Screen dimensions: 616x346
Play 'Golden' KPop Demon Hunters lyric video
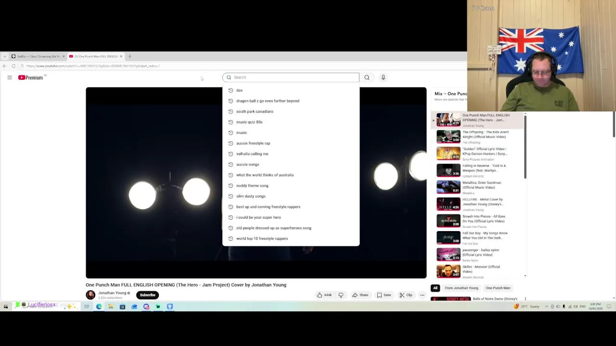pyautogui.click(x=449, y=153)
